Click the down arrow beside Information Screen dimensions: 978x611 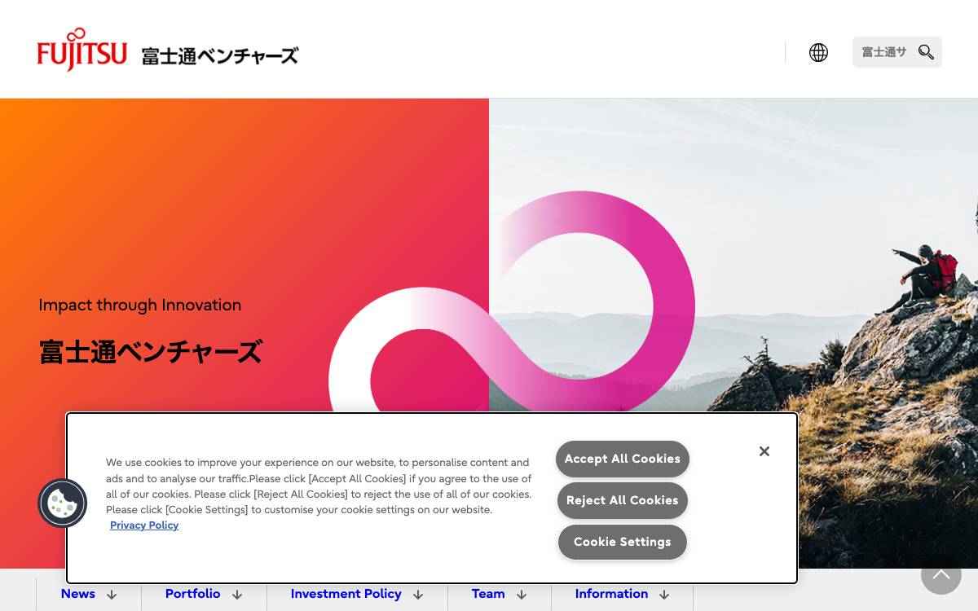pos(664,595)
